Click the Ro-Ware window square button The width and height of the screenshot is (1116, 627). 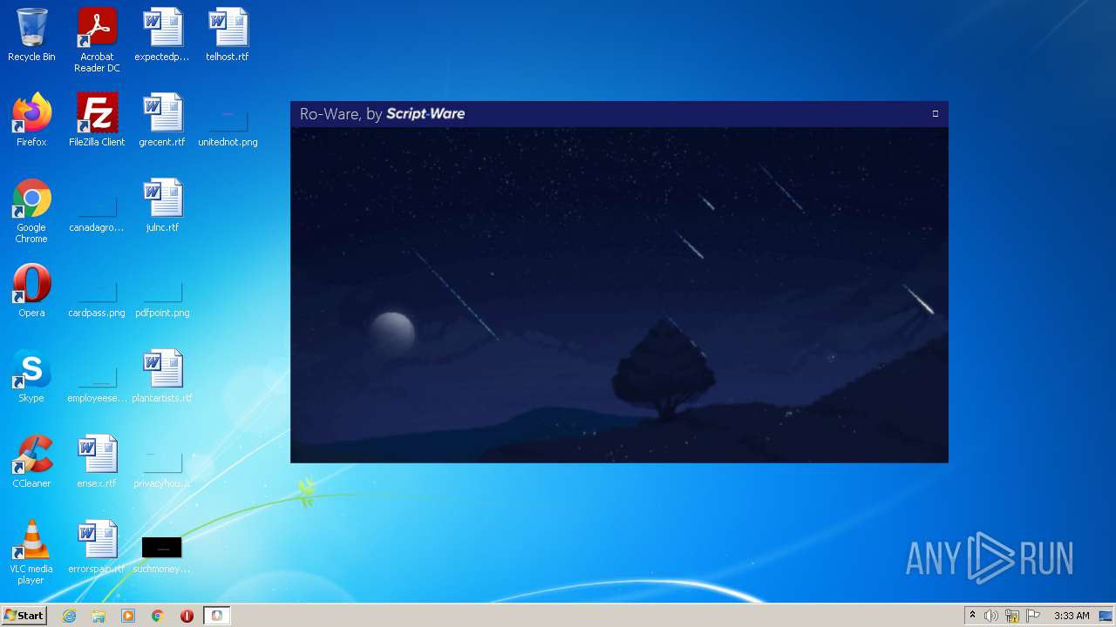936,113
